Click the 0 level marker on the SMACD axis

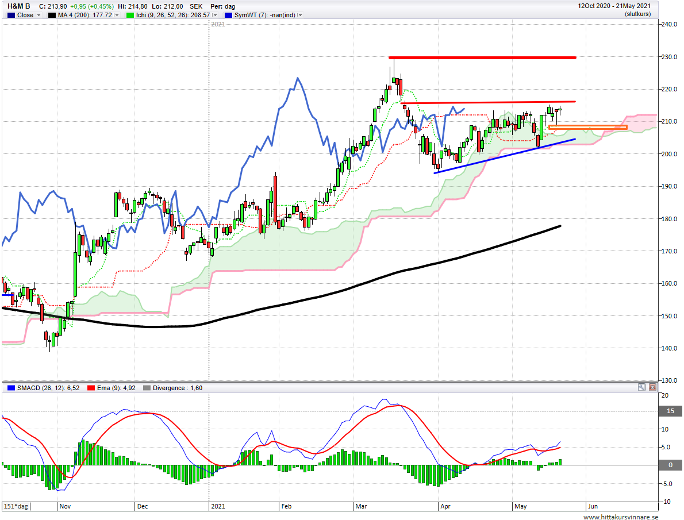(x=670, y=465)
